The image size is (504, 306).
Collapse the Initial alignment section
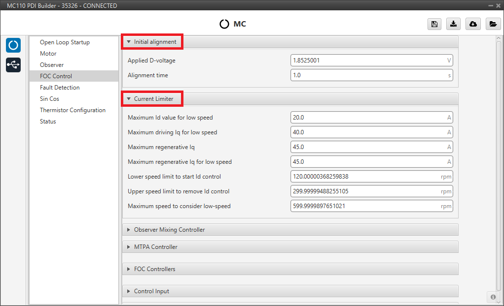[152, 42]
